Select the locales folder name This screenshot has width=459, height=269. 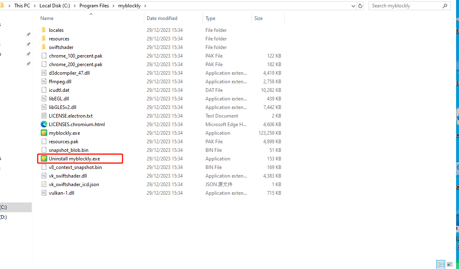56,30
